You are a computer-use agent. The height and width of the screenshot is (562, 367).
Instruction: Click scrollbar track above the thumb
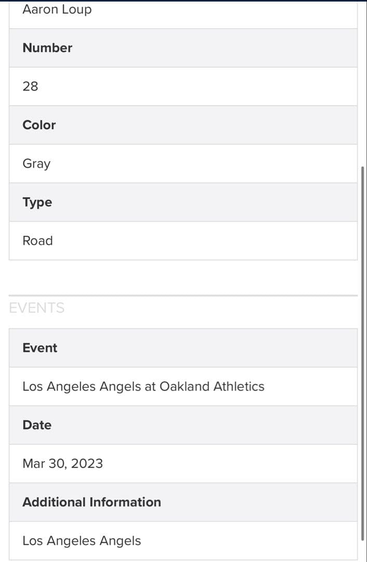coord(362,83)
